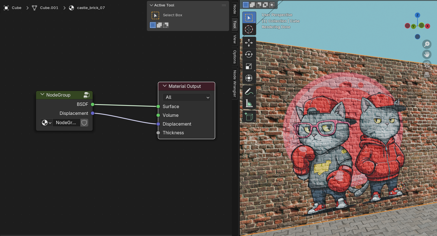Choose the Measure tool
The width and height of the screenshot is (437, 236).
pyautogui.click(x=249, y=103)
